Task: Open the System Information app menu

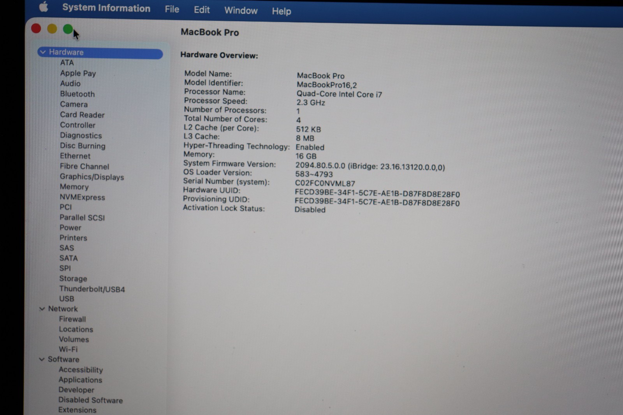Action: 106,8
